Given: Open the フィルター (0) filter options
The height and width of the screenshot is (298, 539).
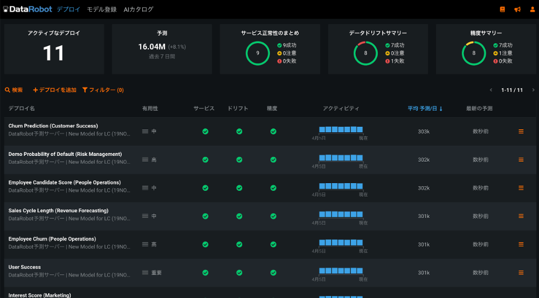Looking at the screenshot, I should (x=103, y=90).
